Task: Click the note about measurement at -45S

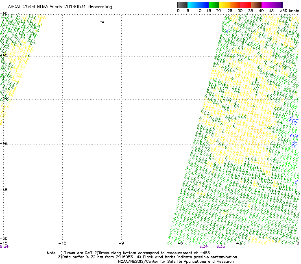Action: (x=152, y=253)
